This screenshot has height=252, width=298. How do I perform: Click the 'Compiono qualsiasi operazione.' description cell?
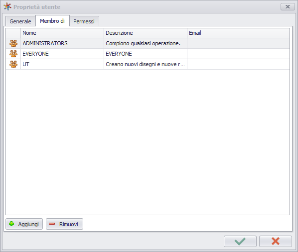coord(146,43)
